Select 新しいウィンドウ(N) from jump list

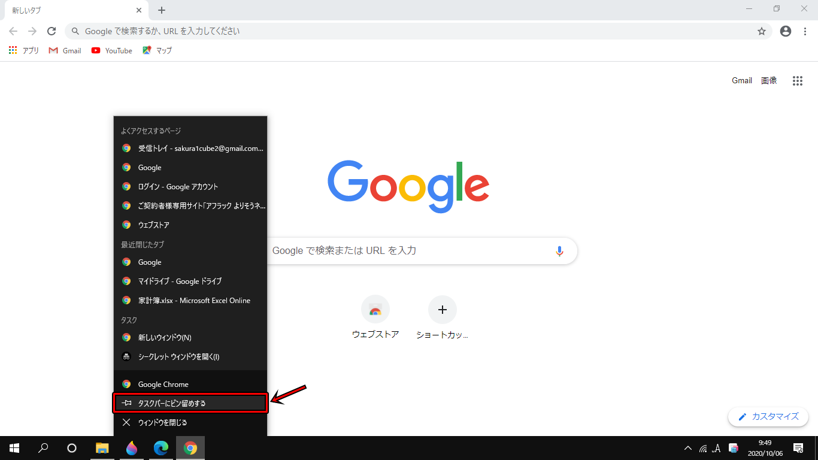(165, 338)
